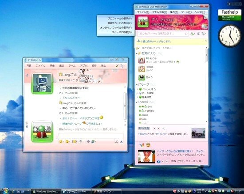Open the add contact icon dropdown
Screen dimensions: 244x194
193,34
